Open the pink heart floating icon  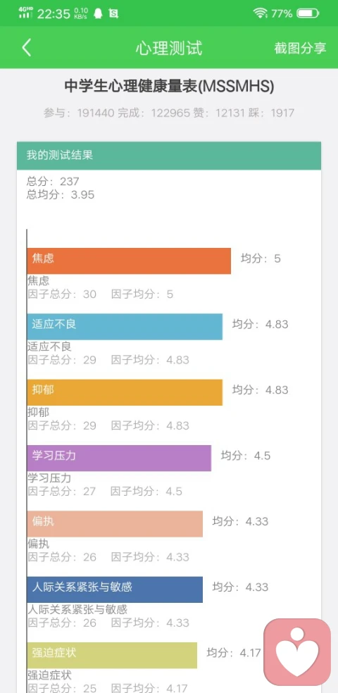tap(297, 652)
